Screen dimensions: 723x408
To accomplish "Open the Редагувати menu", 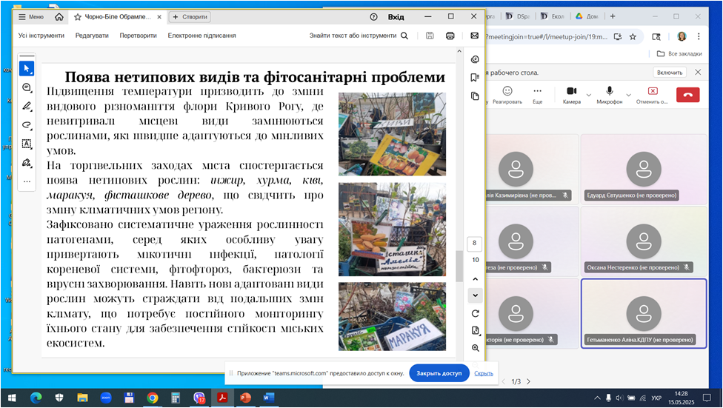I will coord(91,36).
